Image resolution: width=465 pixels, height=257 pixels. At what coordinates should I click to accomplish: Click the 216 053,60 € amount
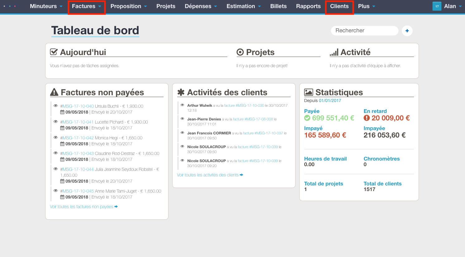pyautogui.click(x=385, y=135)
